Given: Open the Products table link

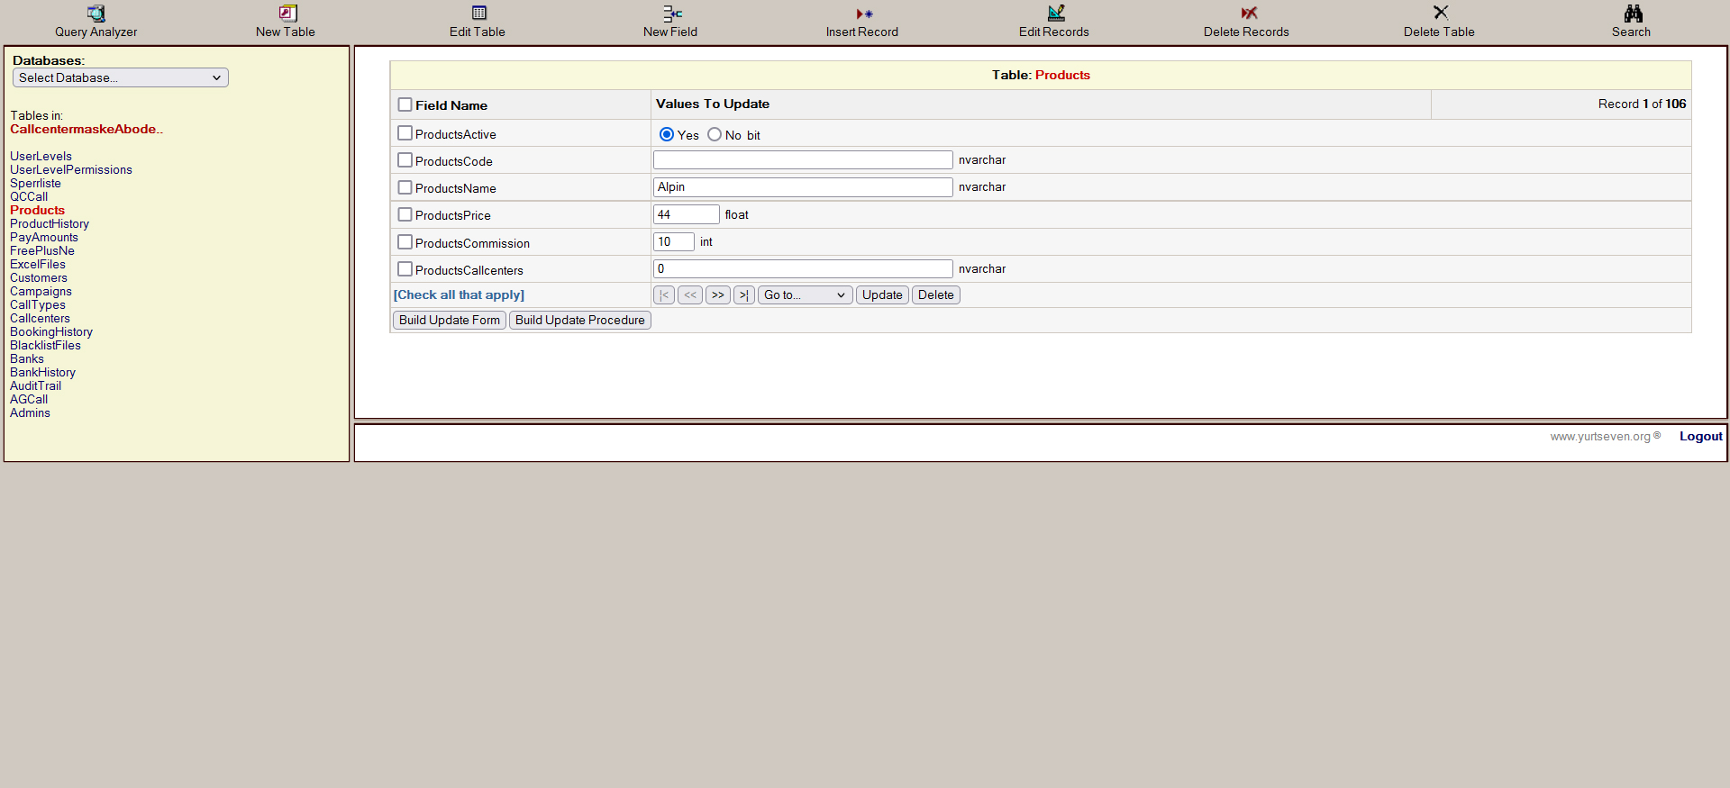Looking at the screenshot, I should pyautogui.click(x=37, y=210).
